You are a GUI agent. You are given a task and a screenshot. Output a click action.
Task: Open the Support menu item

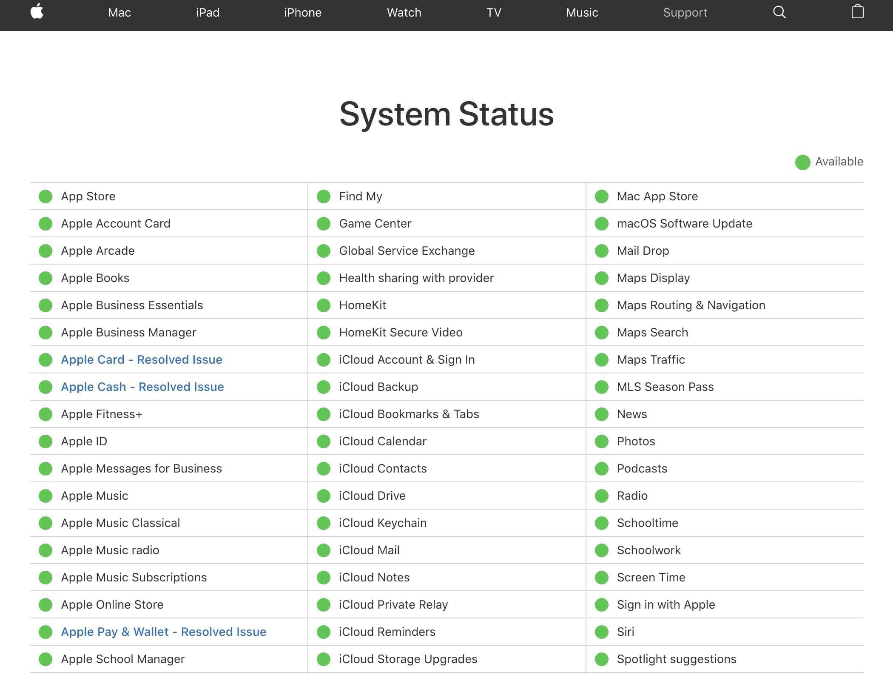(685, 13)
